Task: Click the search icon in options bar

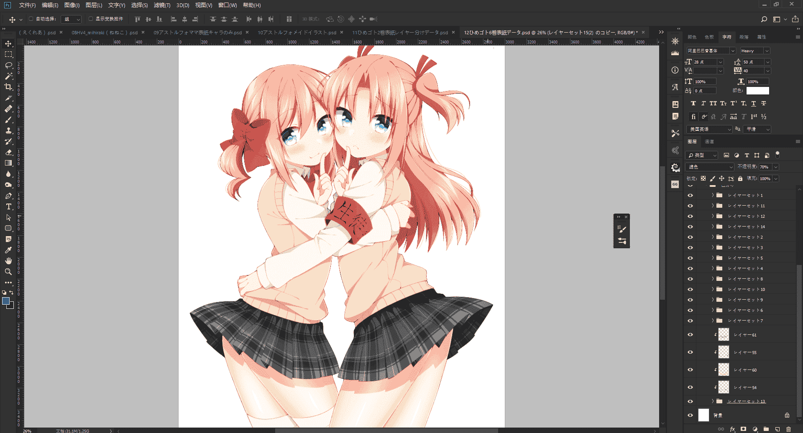Action: click(x=764, y=19)
